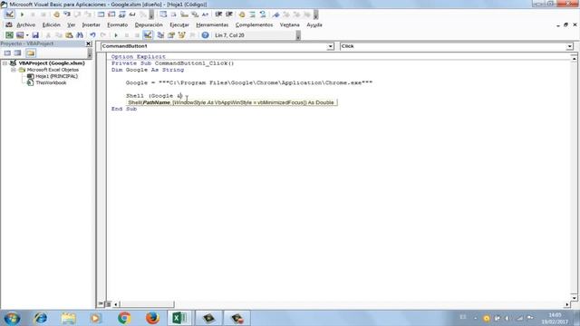Click the Paste clipboard icon
580x326 pixels.
[69, 35]
